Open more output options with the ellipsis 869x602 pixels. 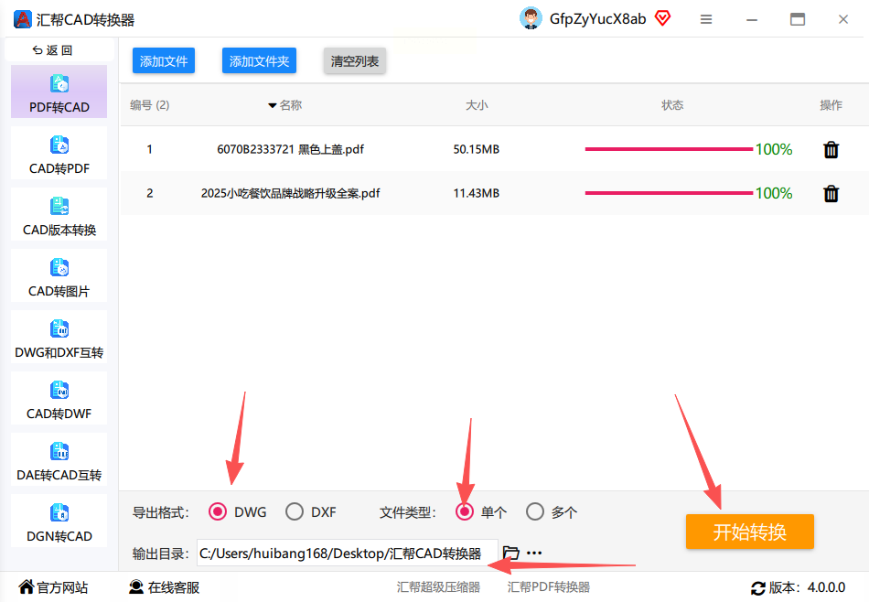click(534, 553)
